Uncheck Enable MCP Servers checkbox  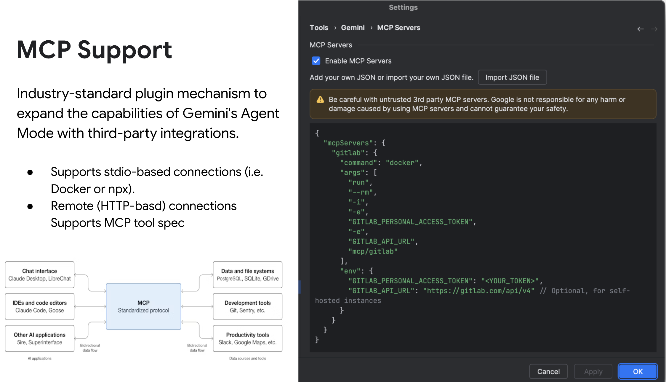pyautogui.click(x=316, y=61)
